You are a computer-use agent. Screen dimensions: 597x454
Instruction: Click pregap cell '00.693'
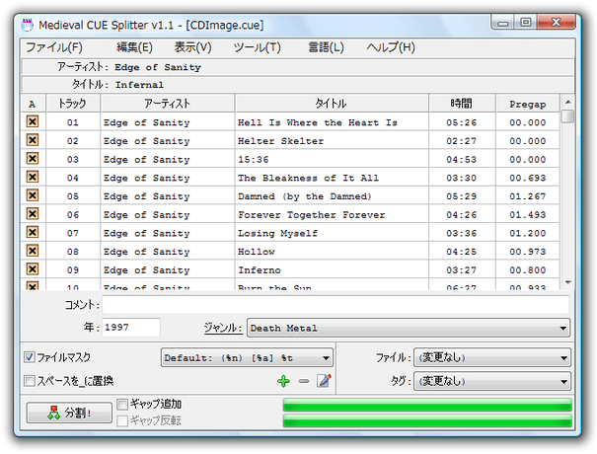click(x=528, y=178)
